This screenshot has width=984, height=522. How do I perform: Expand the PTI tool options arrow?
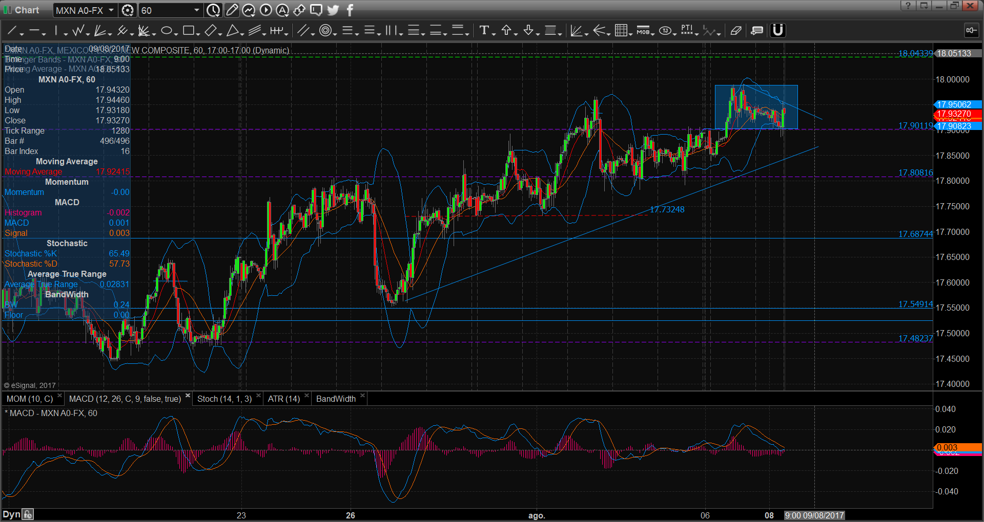point(696,34)
